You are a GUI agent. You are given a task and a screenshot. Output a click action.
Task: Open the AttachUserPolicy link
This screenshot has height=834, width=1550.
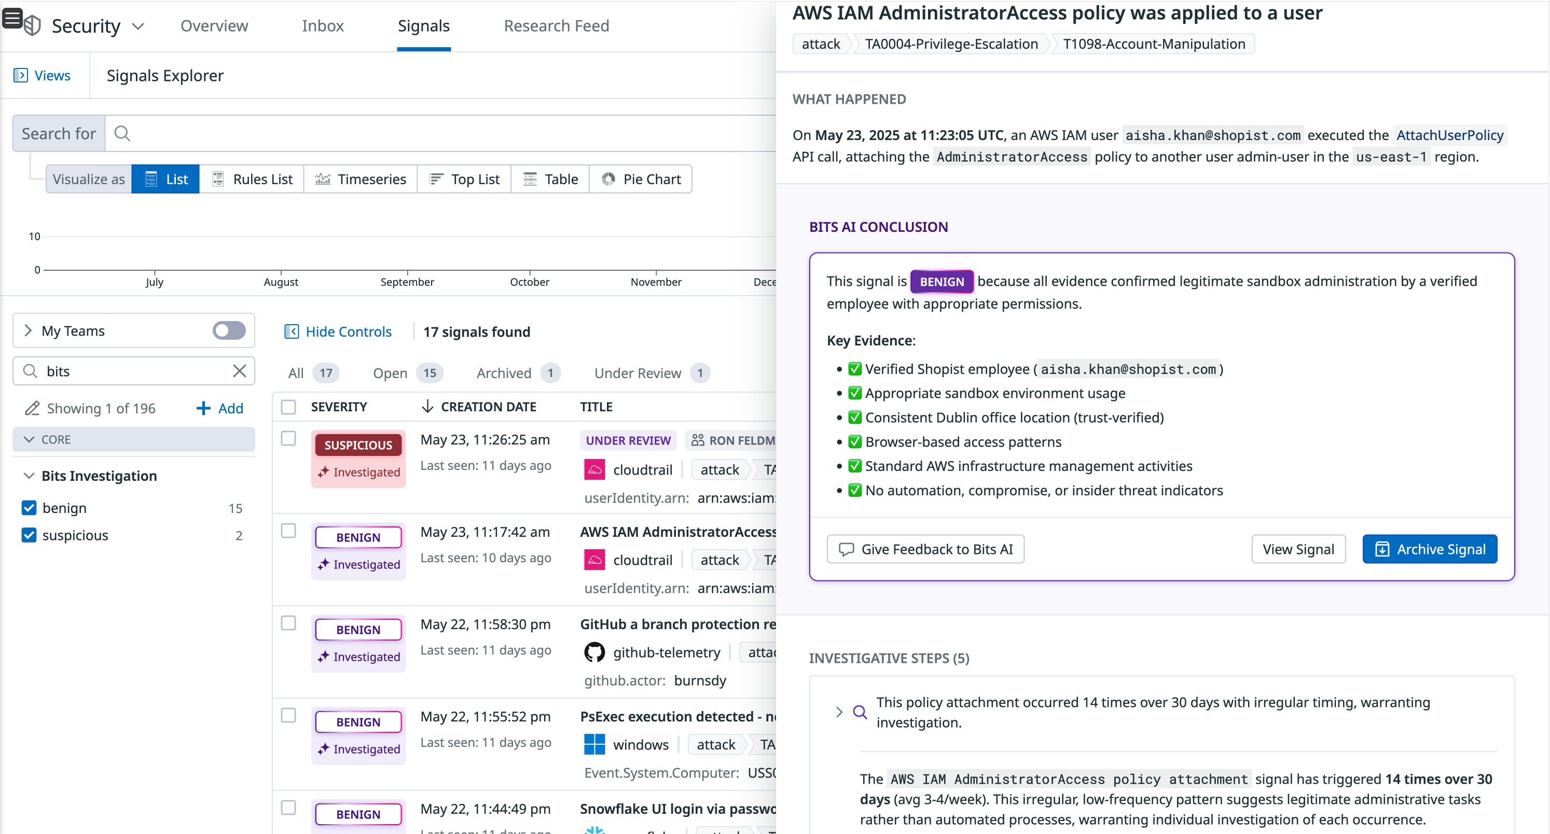click(1449, 135)
